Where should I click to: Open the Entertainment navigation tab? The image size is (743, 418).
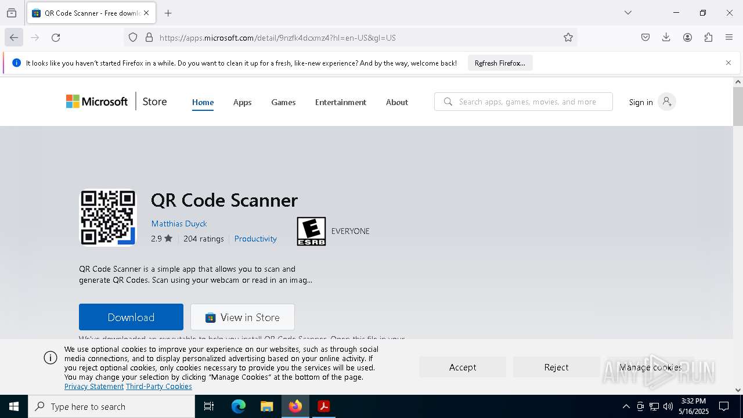pos(341,102)
